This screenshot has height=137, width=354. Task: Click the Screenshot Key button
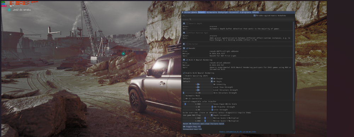tap(192, 129)
